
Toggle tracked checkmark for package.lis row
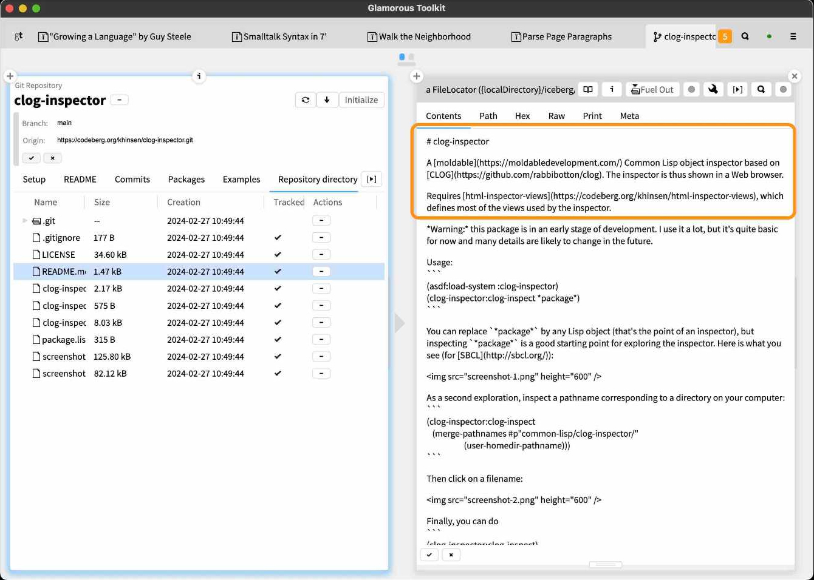(278, 340)
